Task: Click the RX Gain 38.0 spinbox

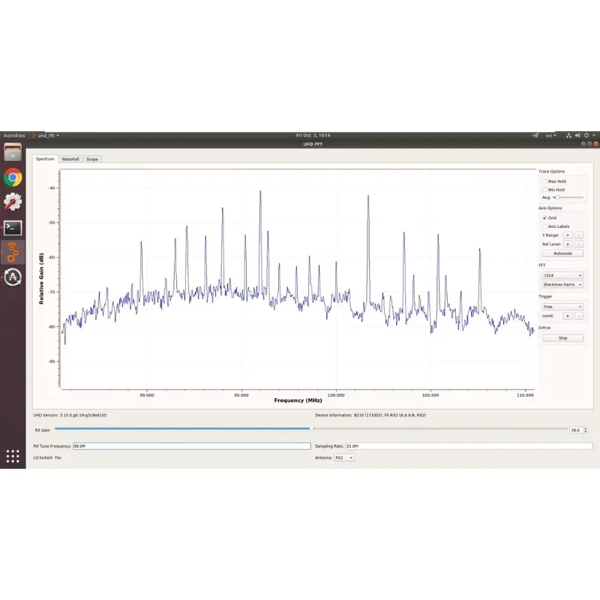Action: tap(578, 430)
